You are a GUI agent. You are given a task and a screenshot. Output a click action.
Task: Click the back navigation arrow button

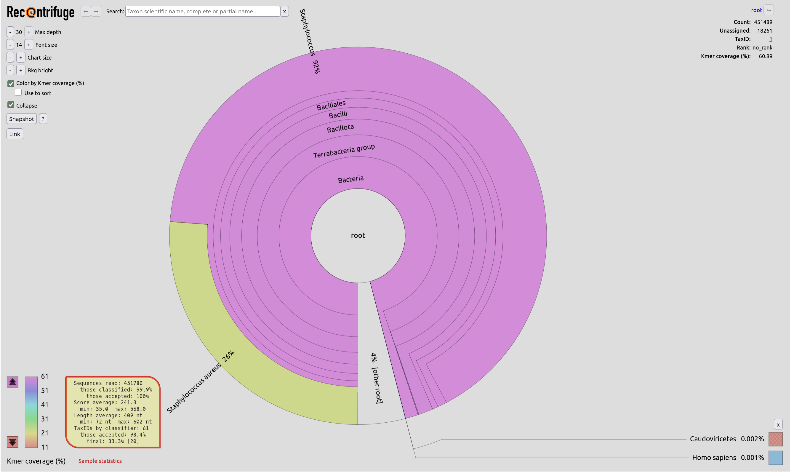86,12
